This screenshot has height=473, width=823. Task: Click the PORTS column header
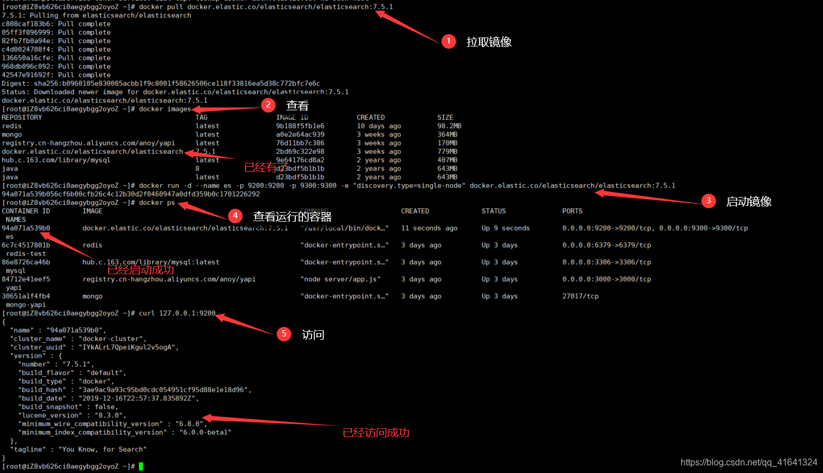(x=573, y=211)
